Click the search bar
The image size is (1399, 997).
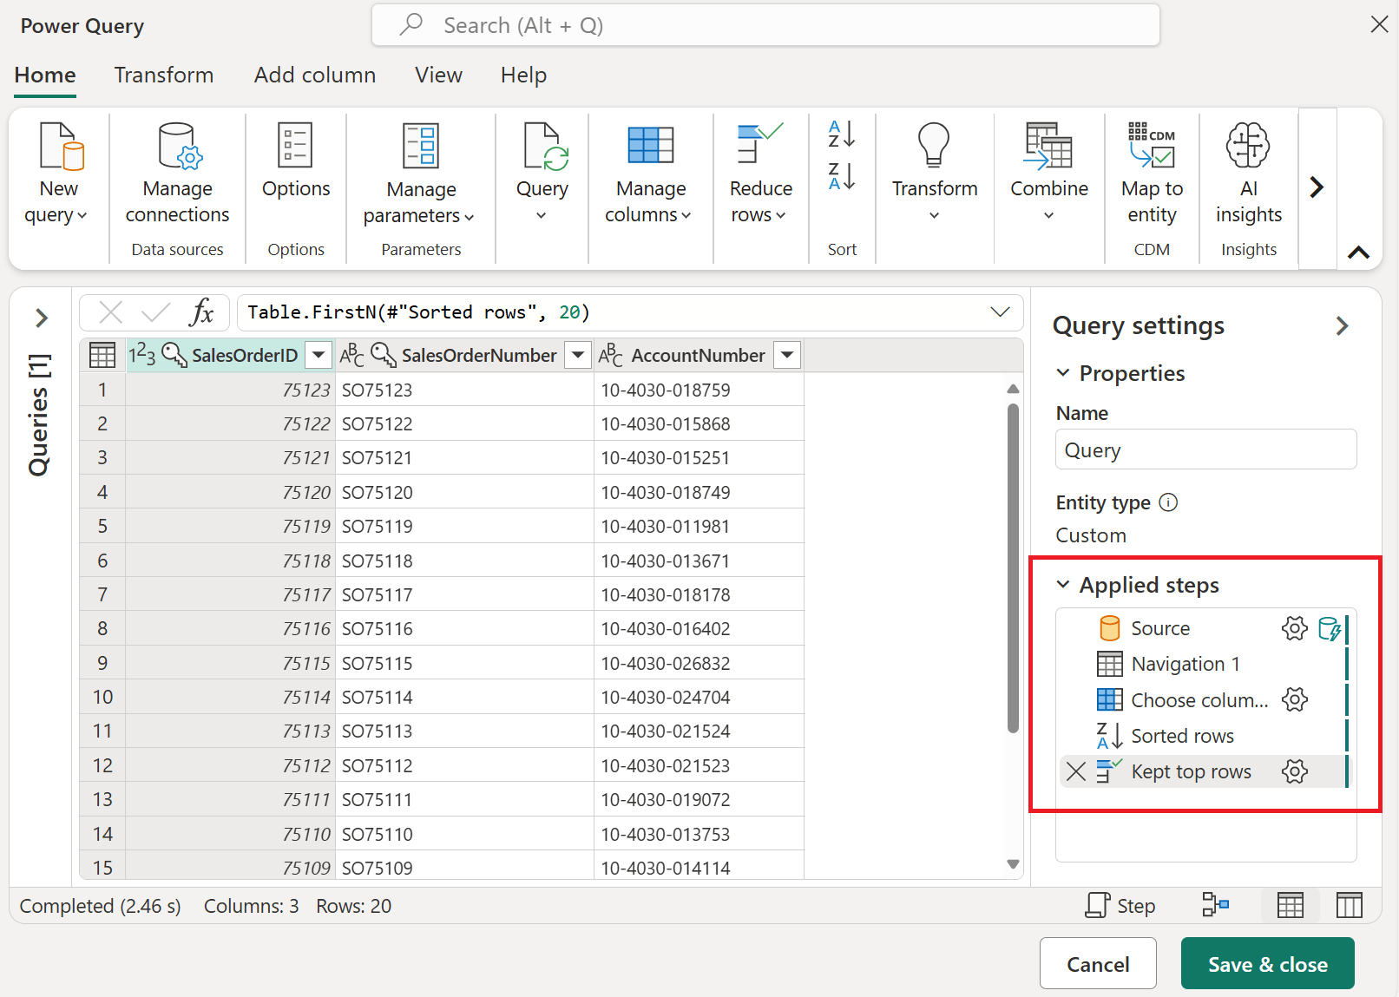pyautogui.click(x=764, y=24)
